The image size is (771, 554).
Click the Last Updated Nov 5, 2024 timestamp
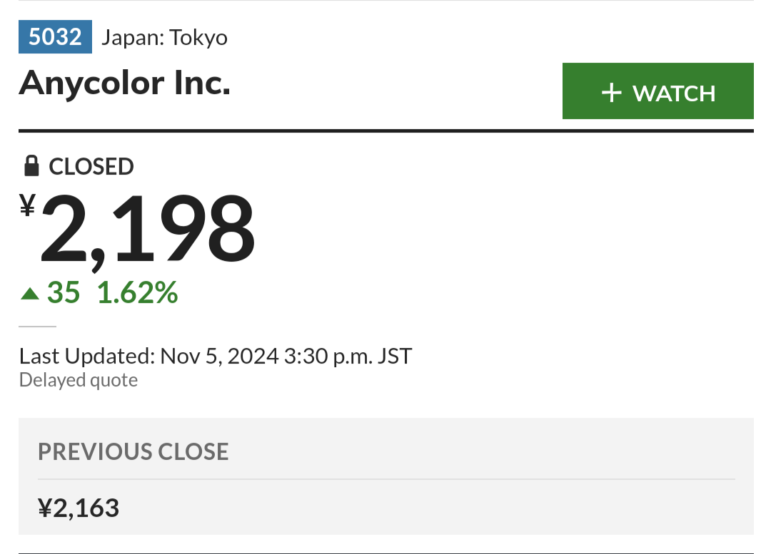(216, 356)
